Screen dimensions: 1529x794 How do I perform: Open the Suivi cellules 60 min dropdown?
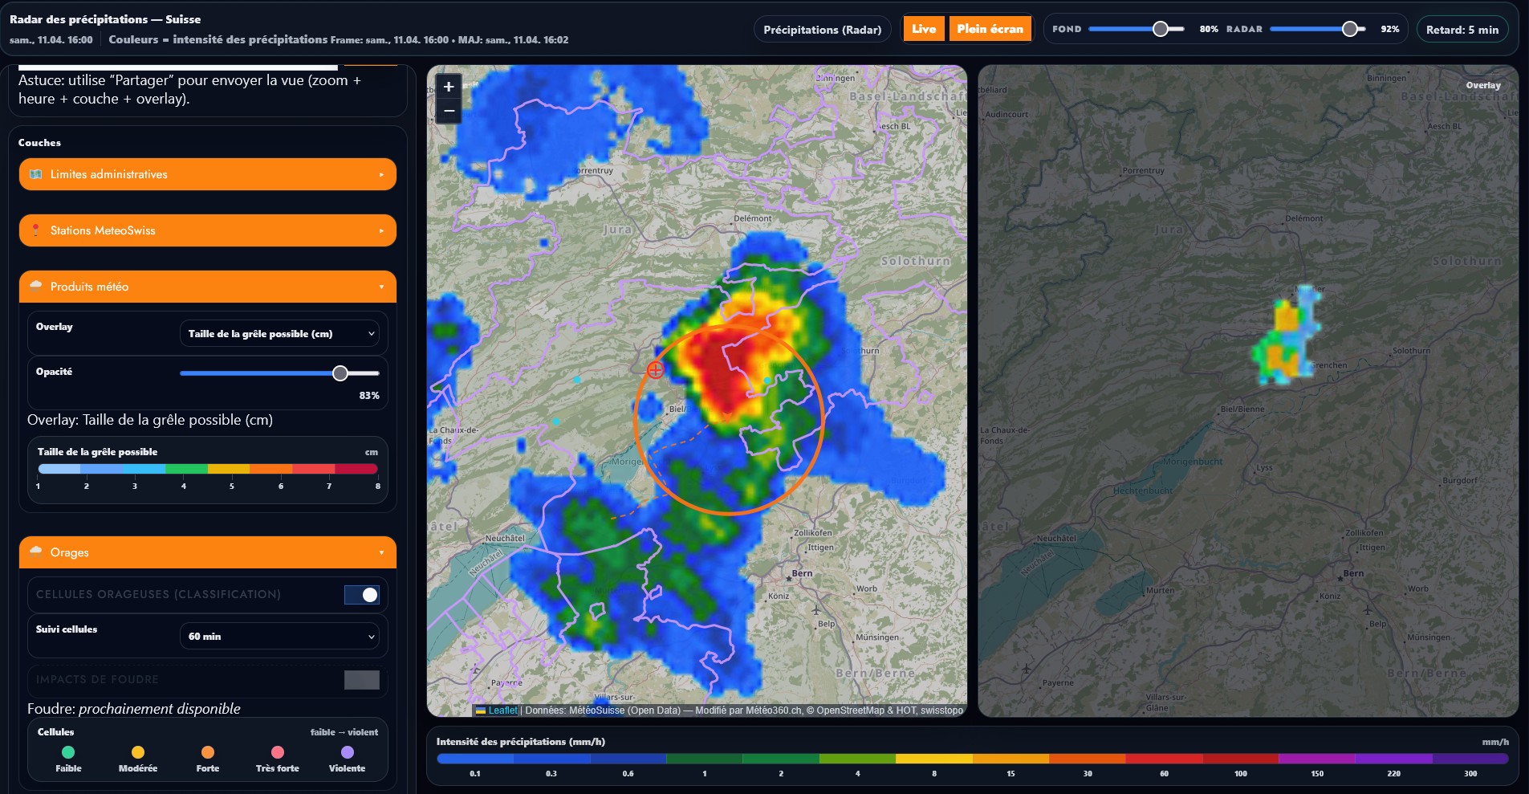point(282,637)
